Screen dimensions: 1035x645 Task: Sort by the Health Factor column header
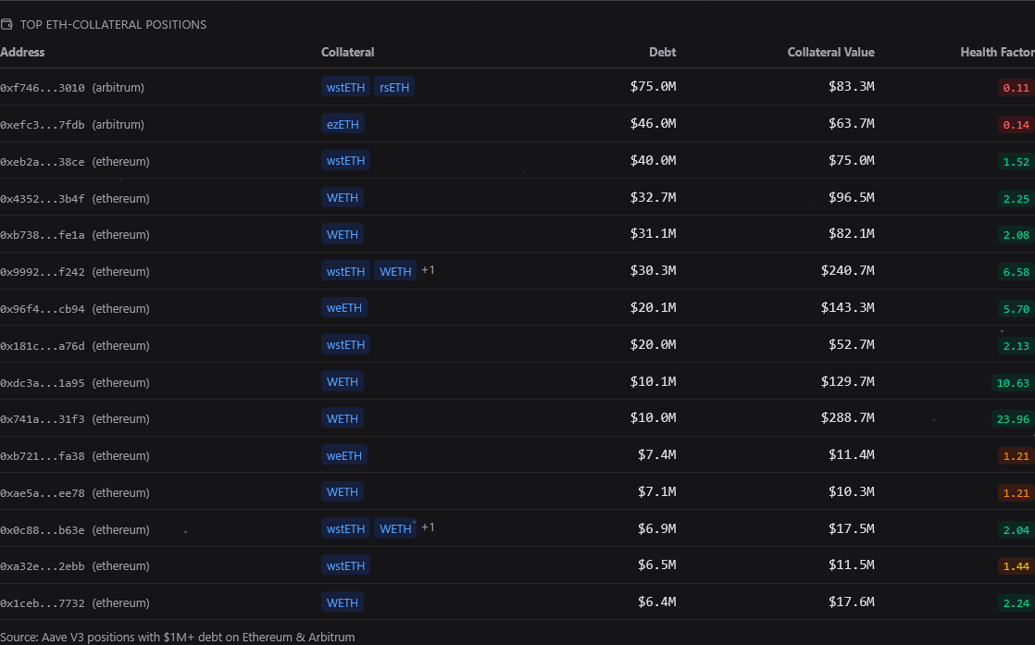point(996,53)
